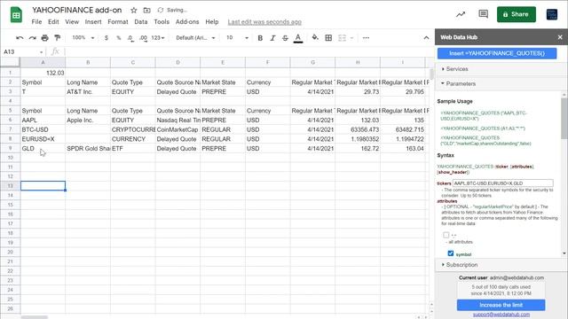Select column D header
The height and width of the screenshot is (319, 568).
pyautogui.click(x=177, y=63)
